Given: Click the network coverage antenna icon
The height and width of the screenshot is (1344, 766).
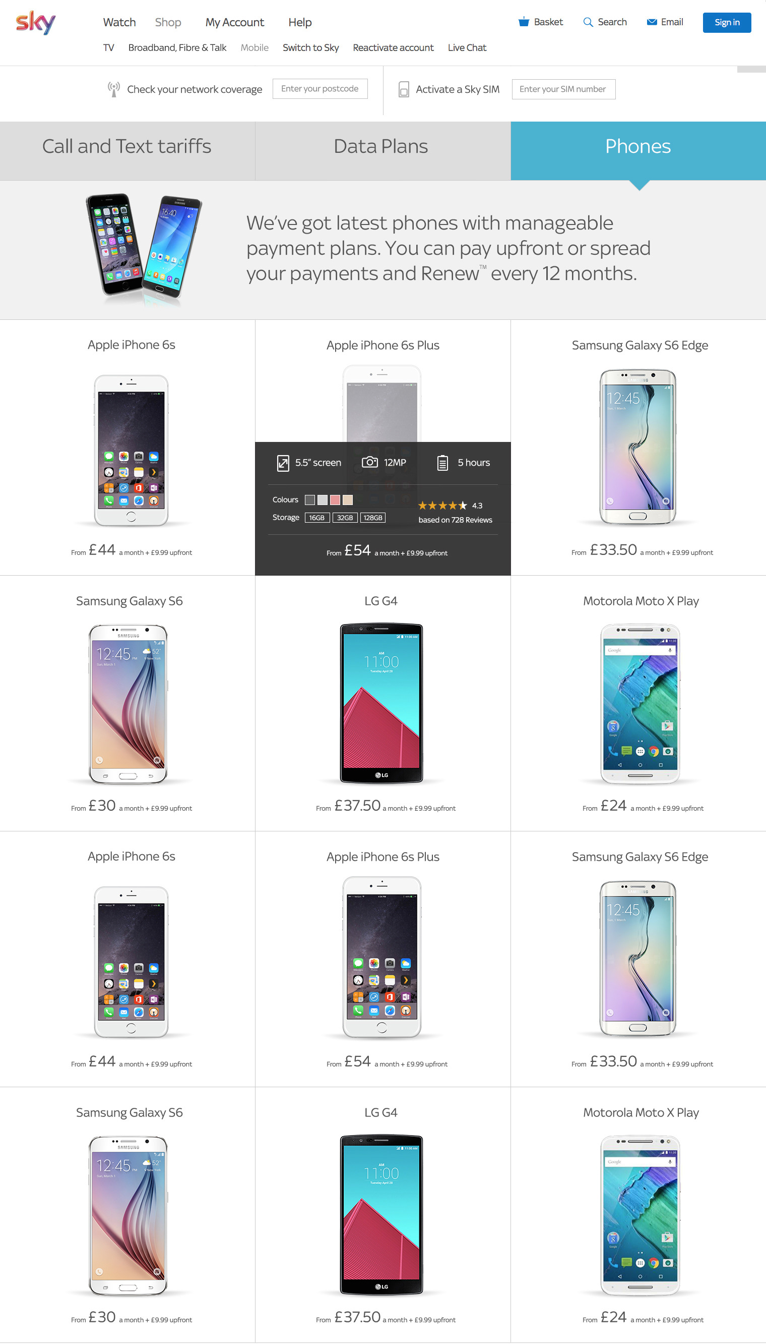Looking at the screenshot, I should click(x=113, y=89).
